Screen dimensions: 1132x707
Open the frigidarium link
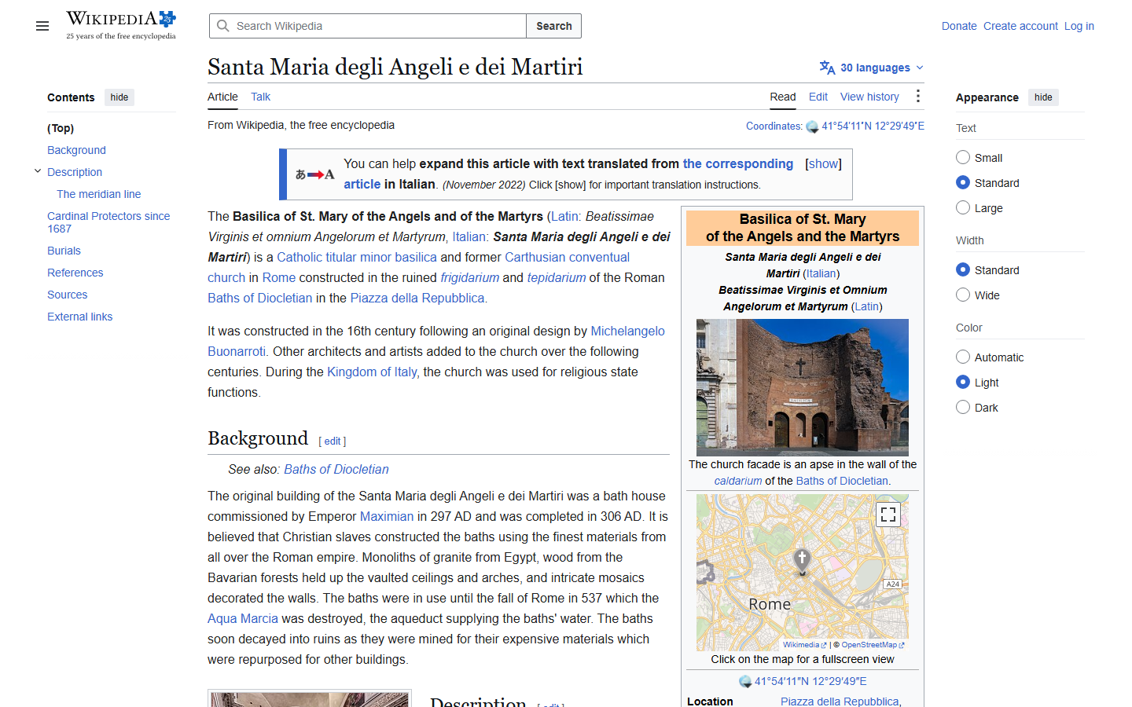pos(470,277)
